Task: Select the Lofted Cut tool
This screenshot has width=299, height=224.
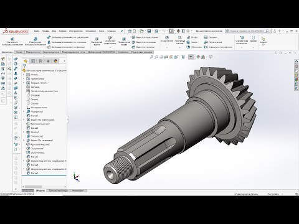Action: [144, 42]
